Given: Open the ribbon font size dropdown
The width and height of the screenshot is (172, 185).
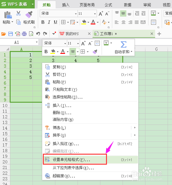Looking at the screenshot, I should [x=95, y=14].
